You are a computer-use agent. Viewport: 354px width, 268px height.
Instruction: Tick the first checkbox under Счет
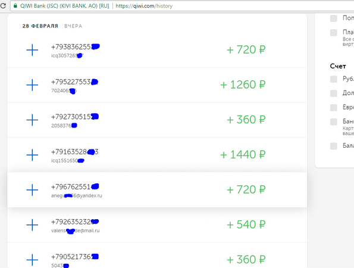click(333, 79)
